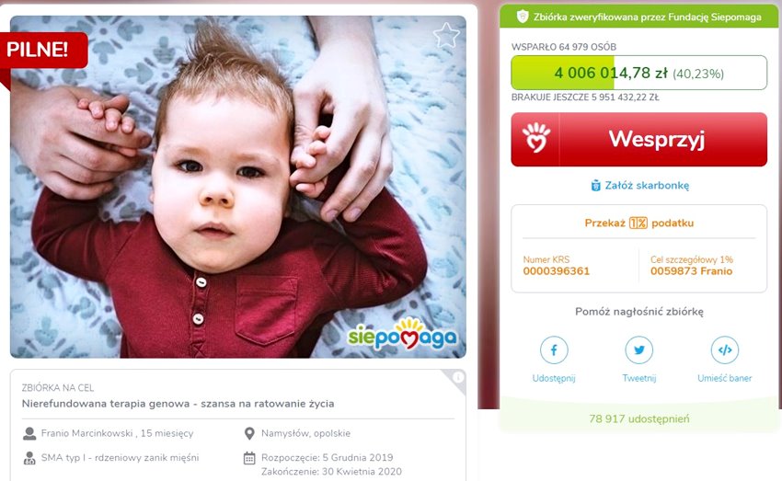Click the Umieść baner label

click(724, 378)
